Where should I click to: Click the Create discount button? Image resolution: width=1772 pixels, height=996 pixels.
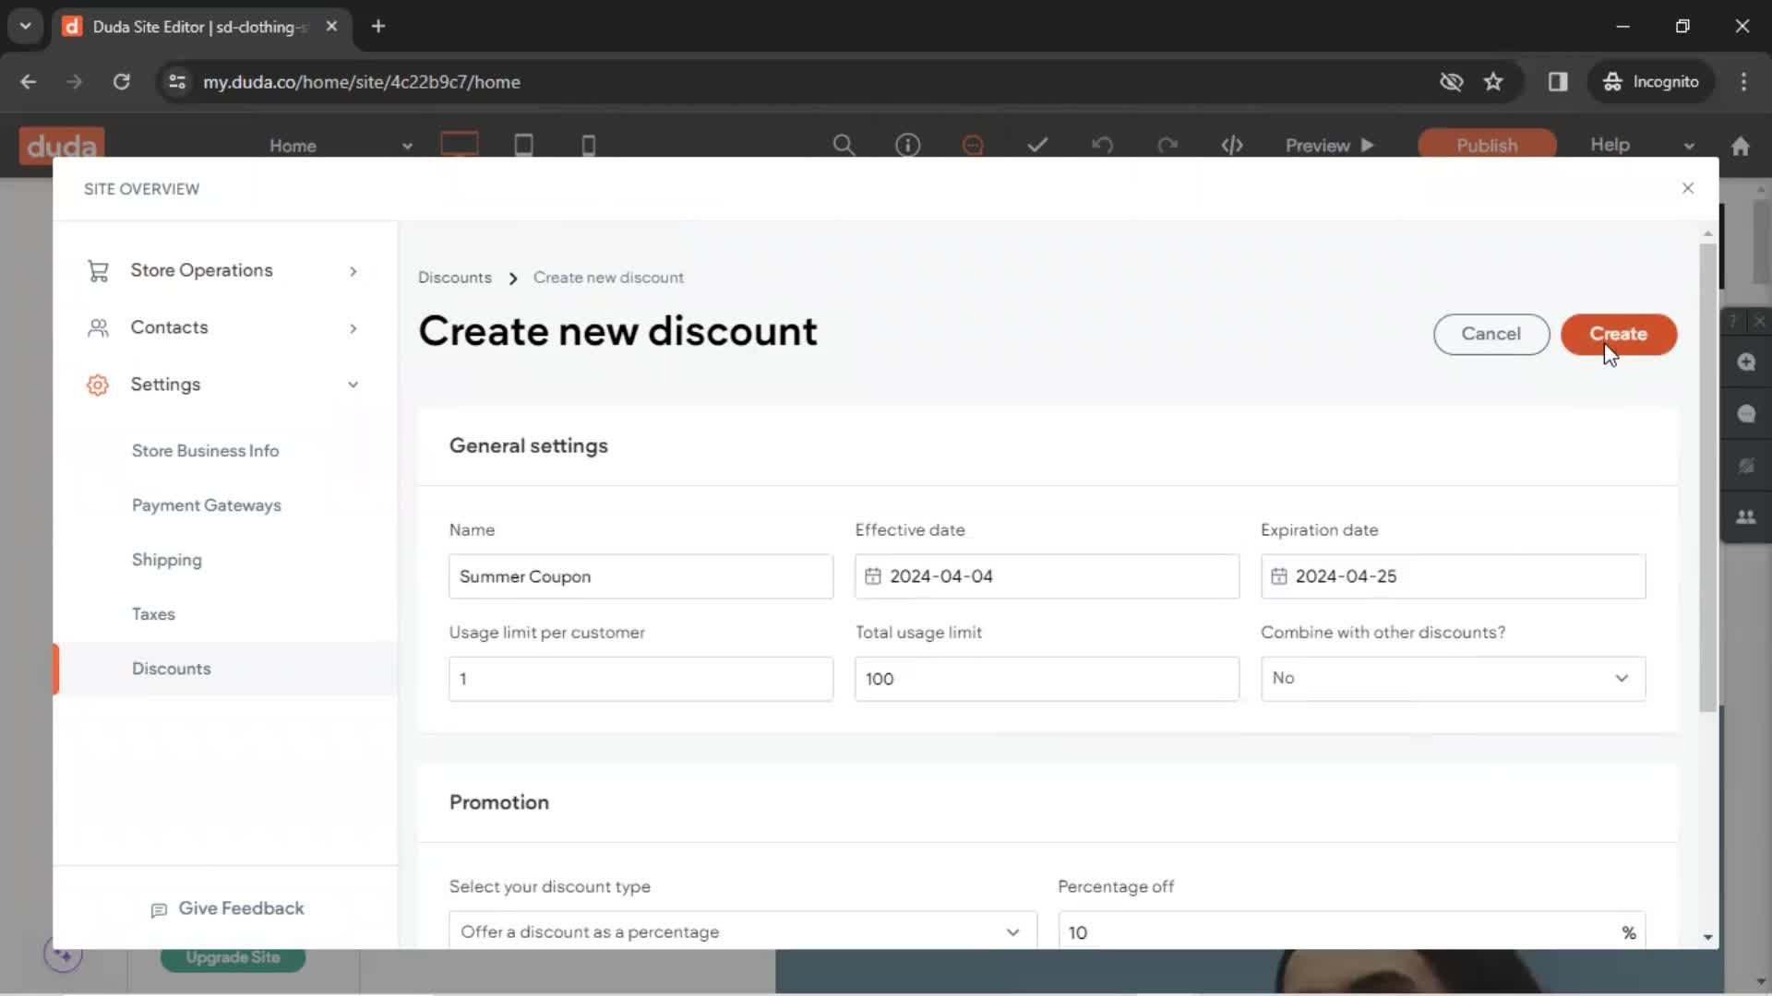pyautogui.click(x=1618, y=334)
